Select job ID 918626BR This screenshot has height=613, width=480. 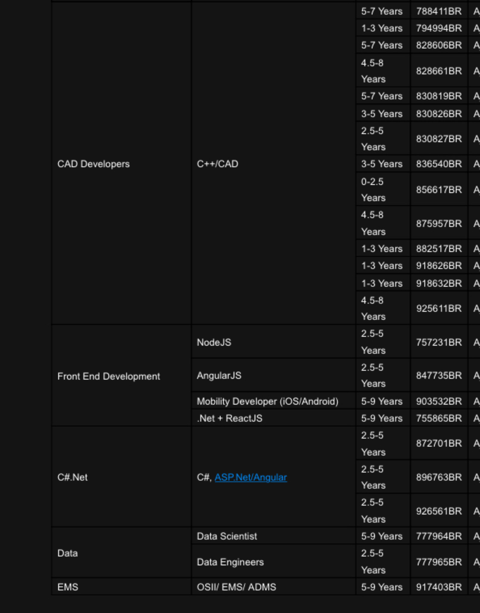click(439, 265)
